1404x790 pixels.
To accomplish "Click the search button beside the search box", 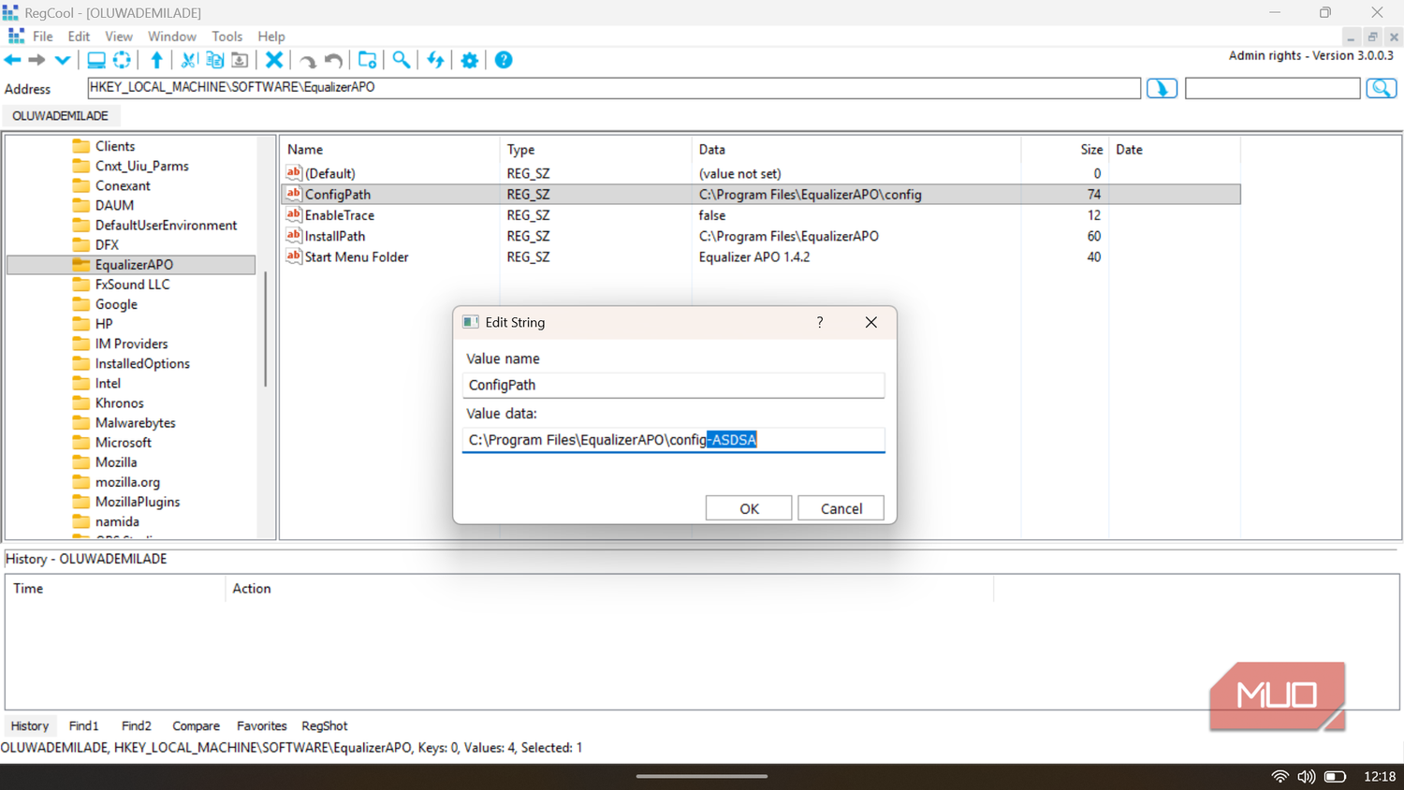I will pos(1382,88).
